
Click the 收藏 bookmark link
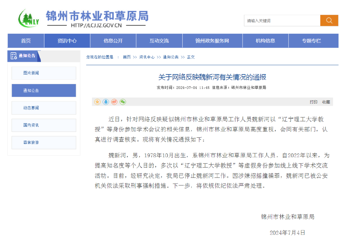326,102
